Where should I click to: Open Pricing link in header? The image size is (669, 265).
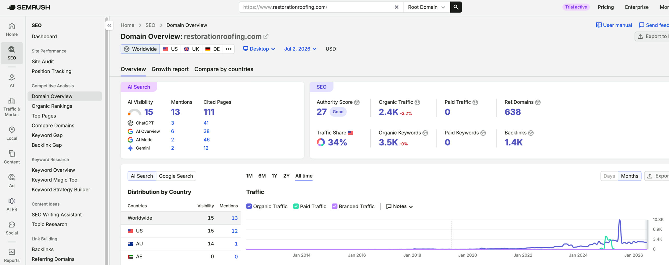coord(606,7)
